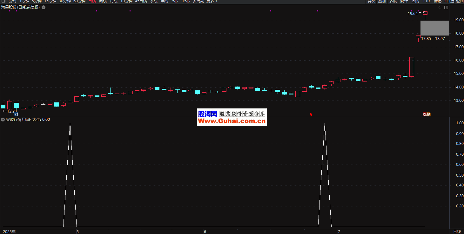Click the red $ marker on chart
This screenshot has height=234, width=464.
311,115
